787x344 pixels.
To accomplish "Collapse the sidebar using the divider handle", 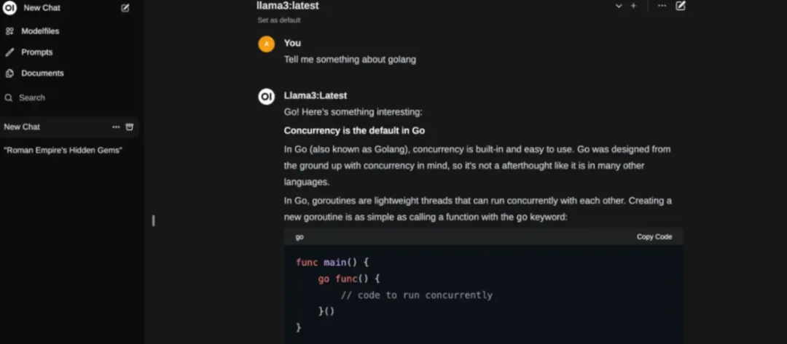I will tap(153, 220).
